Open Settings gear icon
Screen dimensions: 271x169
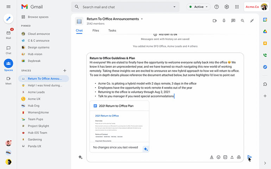[x=227, y=7]
